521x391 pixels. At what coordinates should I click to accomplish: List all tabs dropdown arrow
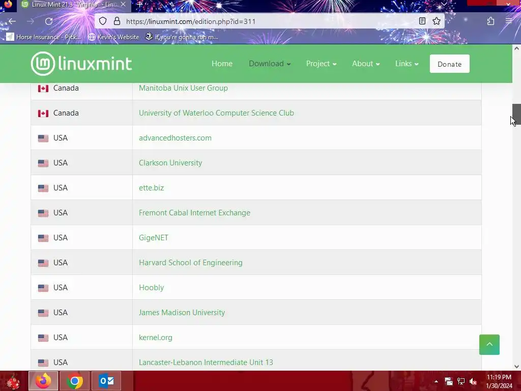pos(444,4)
